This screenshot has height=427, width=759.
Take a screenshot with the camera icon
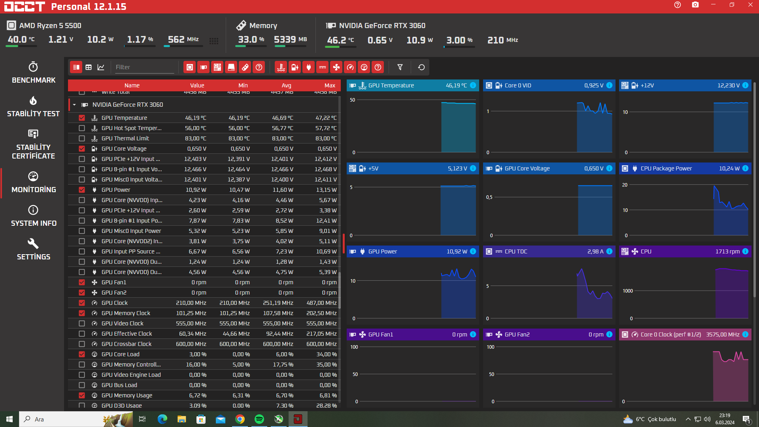(x=695, y=5)
